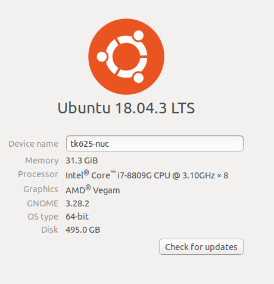The image size is (274, 284).
Task: Click the Device name label
Action: point(33,144)
